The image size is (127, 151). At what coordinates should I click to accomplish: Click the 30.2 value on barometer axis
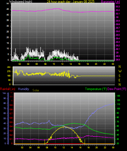[118, 10]
